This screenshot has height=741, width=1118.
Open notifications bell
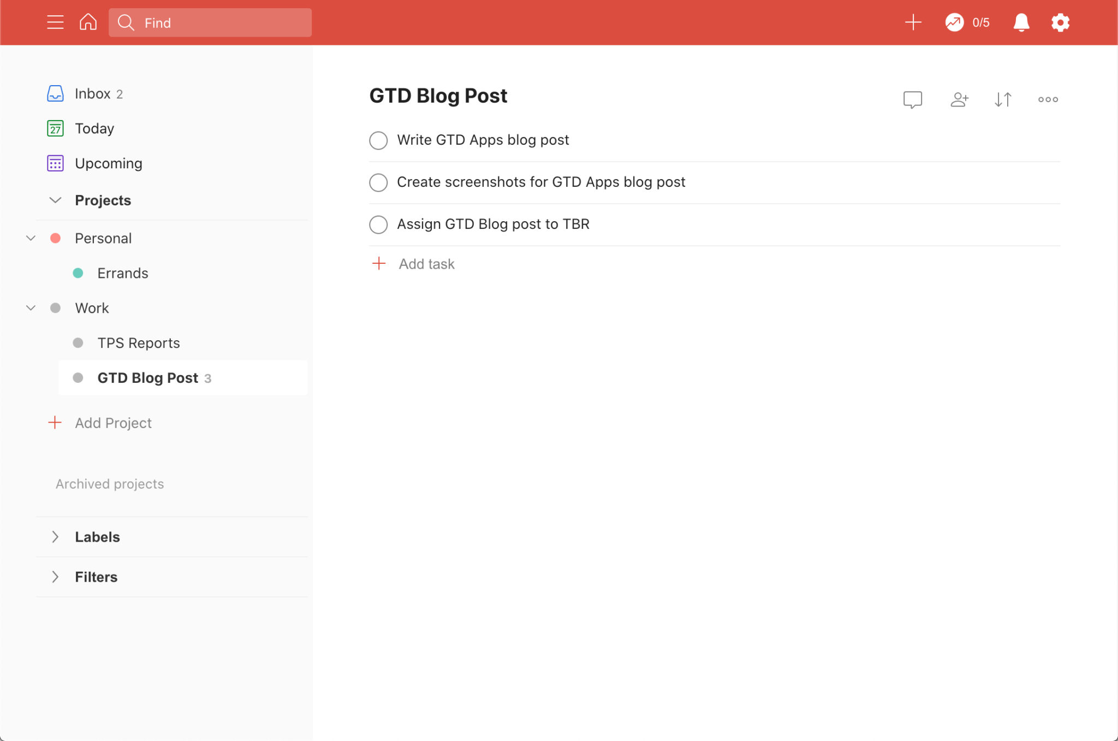[x=1021, y=22]
